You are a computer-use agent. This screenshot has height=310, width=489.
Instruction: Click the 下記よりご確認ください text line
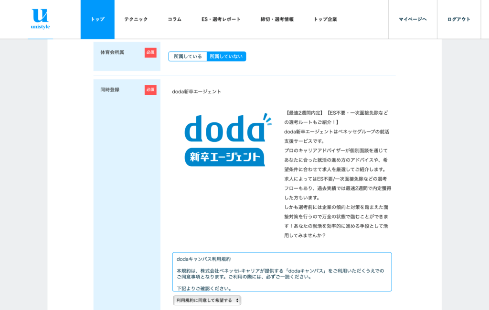point(204,289)
